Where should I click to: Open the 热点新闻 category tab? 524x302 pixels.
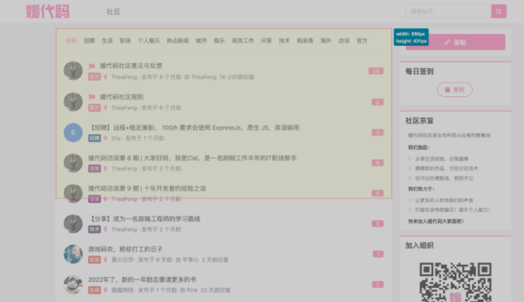tap(178, 40)
